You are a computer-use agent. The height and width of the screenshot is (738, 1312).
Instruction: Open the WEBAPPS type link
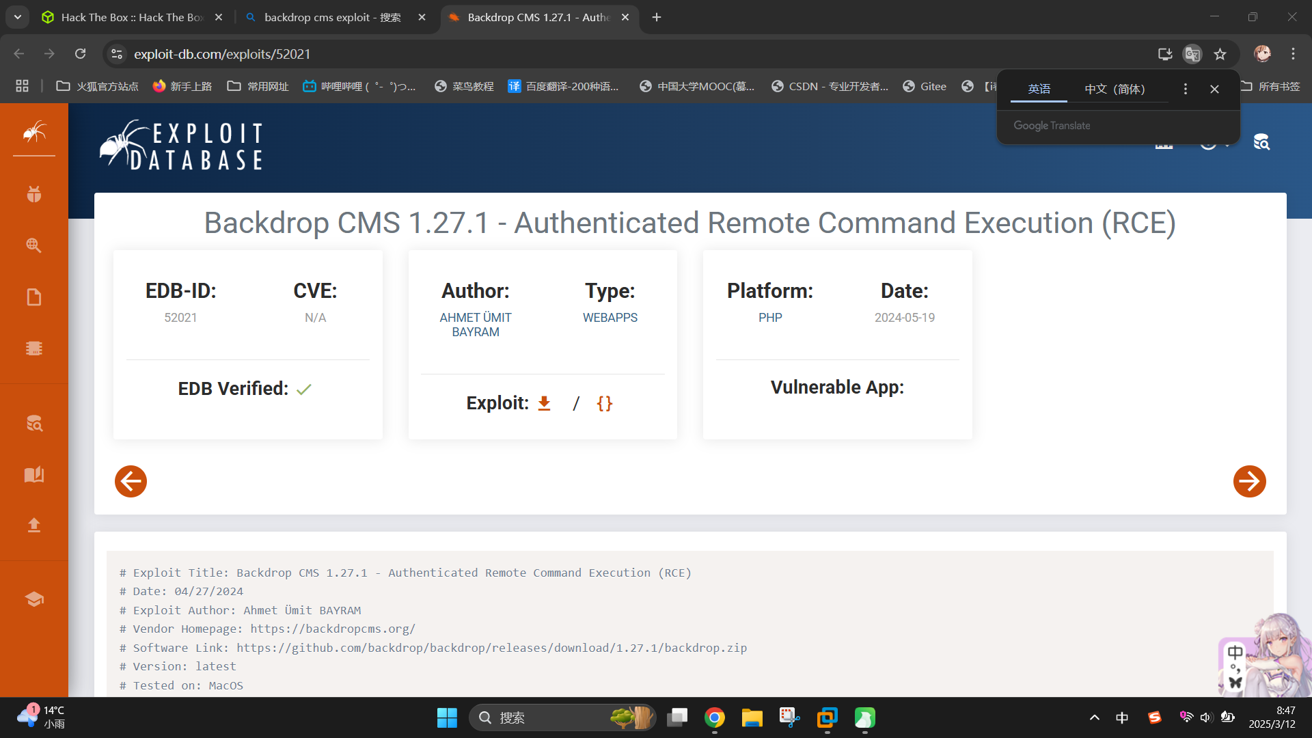pos(610,318)
